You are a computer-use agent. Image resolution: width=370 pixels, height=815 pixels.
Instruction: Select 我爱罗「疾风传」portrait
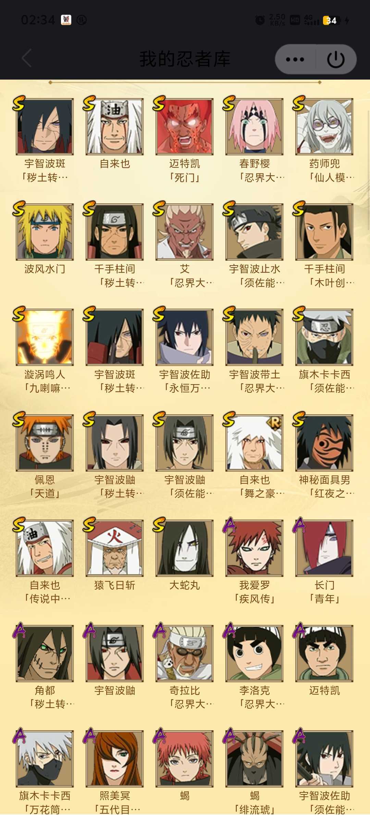[255, 548]
